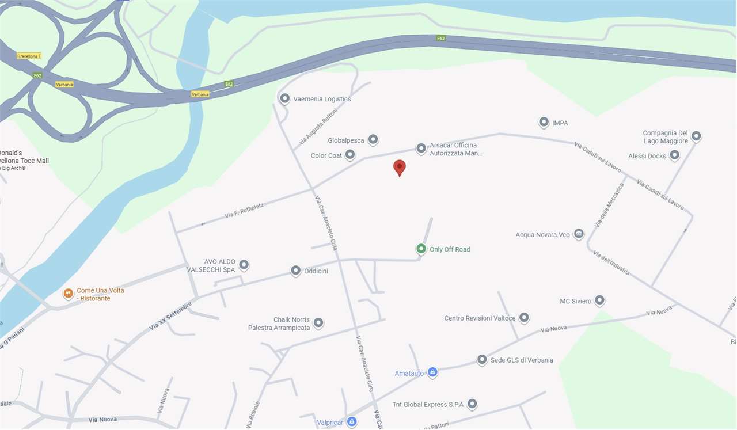Select the Color Coat marker
Image resolution: width=737 pixels, height=430 pixels.
tap(349, 155)
